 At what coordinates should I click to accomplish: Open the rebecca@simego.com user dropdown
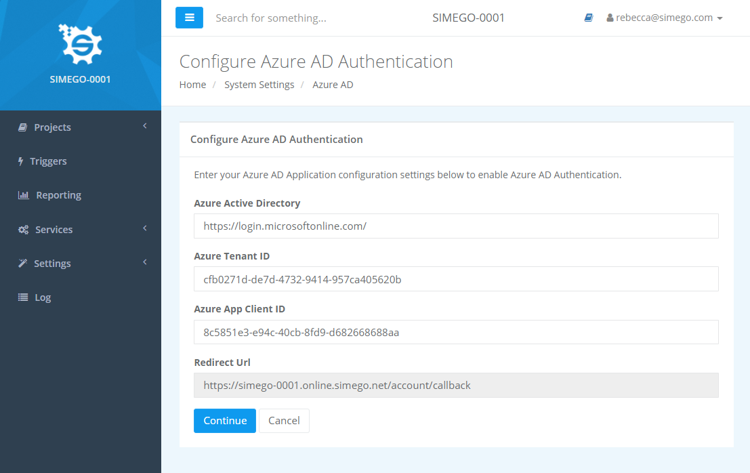point(665,18)
